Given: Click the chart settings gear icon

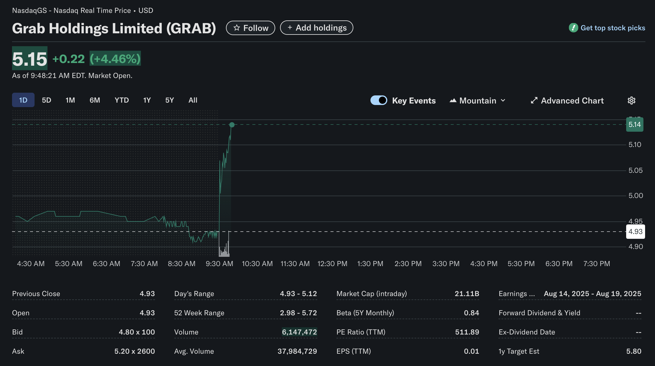Looking at the screenshot, I should point(631,100).
